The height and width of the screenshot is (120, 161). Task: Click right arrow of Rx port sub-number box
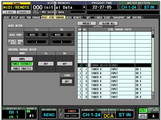(72, 35)
